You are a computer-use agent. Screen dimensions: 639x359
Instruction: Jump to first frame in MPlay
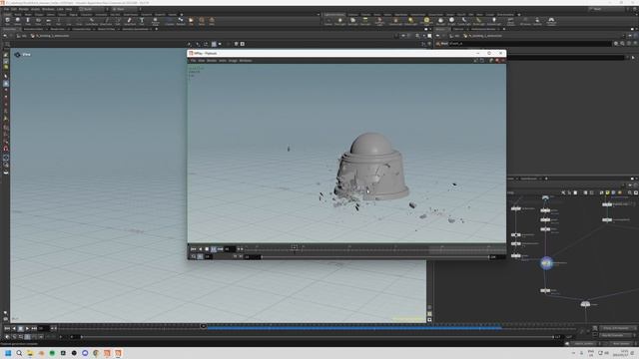(193, 248)
